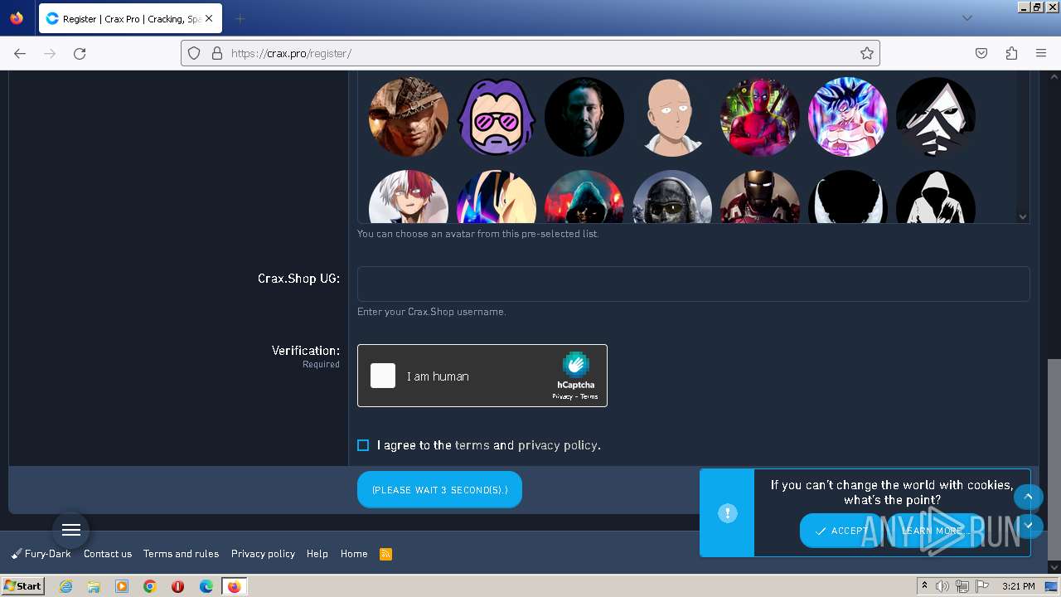The height and width of the screenshot is (597, 1061).
Task: Select the cowboy hat avatar
Action: (409, 117)
